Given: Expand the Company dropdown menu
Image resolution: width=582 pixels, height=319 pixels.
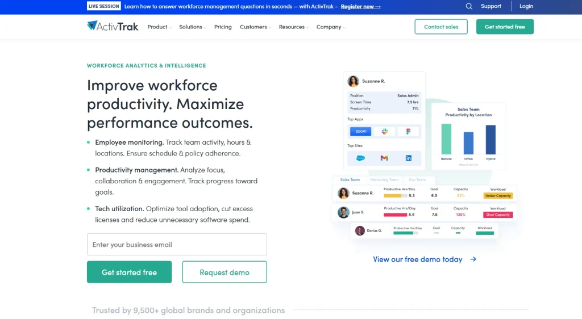Looking at the screenshot, I should 331,27.
